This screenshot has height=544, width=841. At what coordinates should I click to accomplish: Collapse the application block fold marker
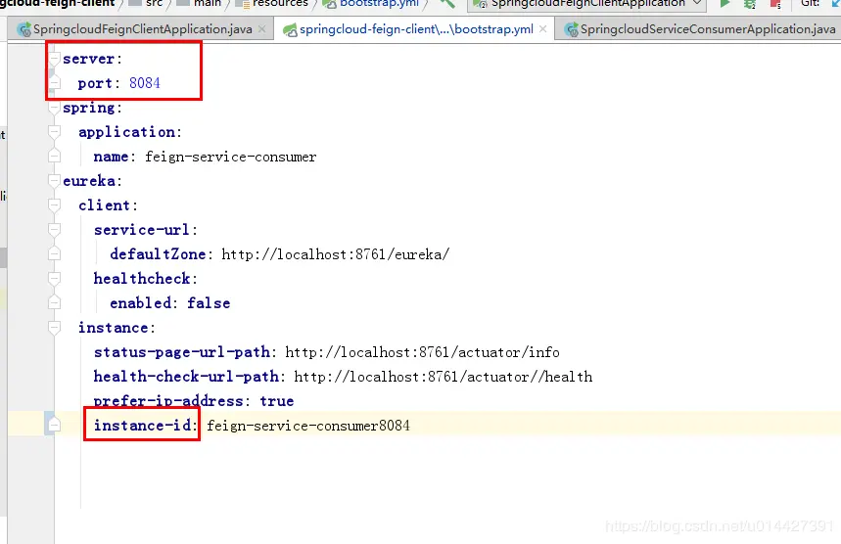pos(54,132)
